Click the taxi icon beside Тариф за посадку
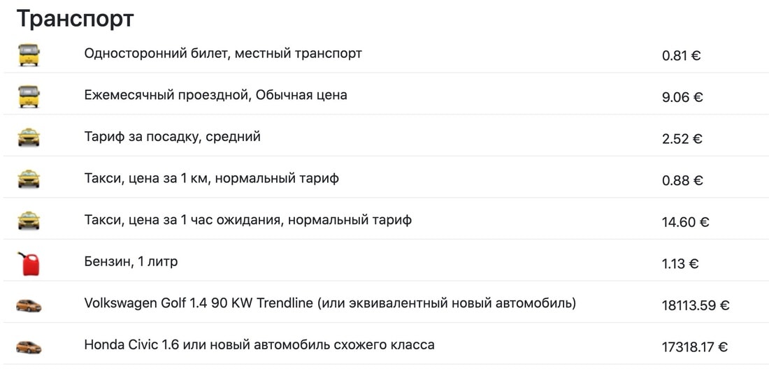 click(29, 137)
